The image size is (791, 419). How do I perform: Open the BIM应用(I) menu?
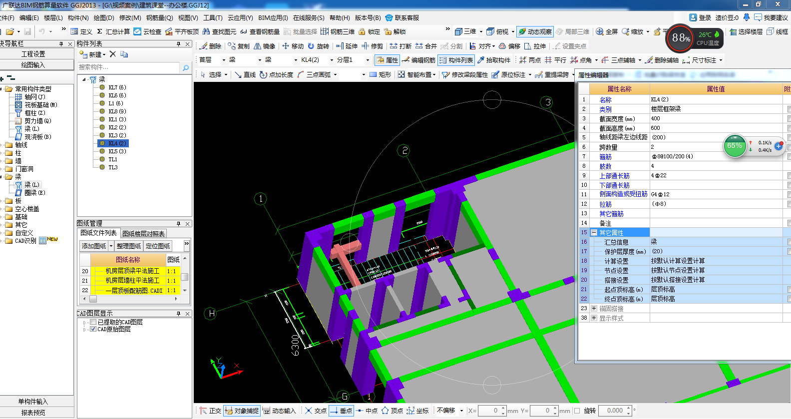[273, 17]
